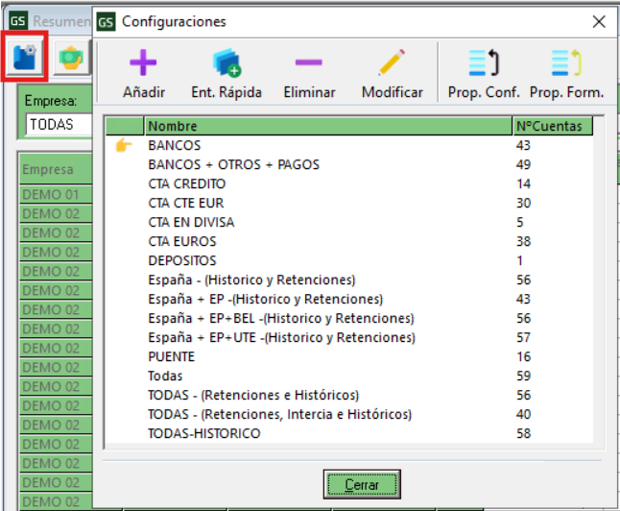Select España + EP+UTE -(Historico y Retenciones)
This screenshot has height=511, width=620.
point(349,337)
